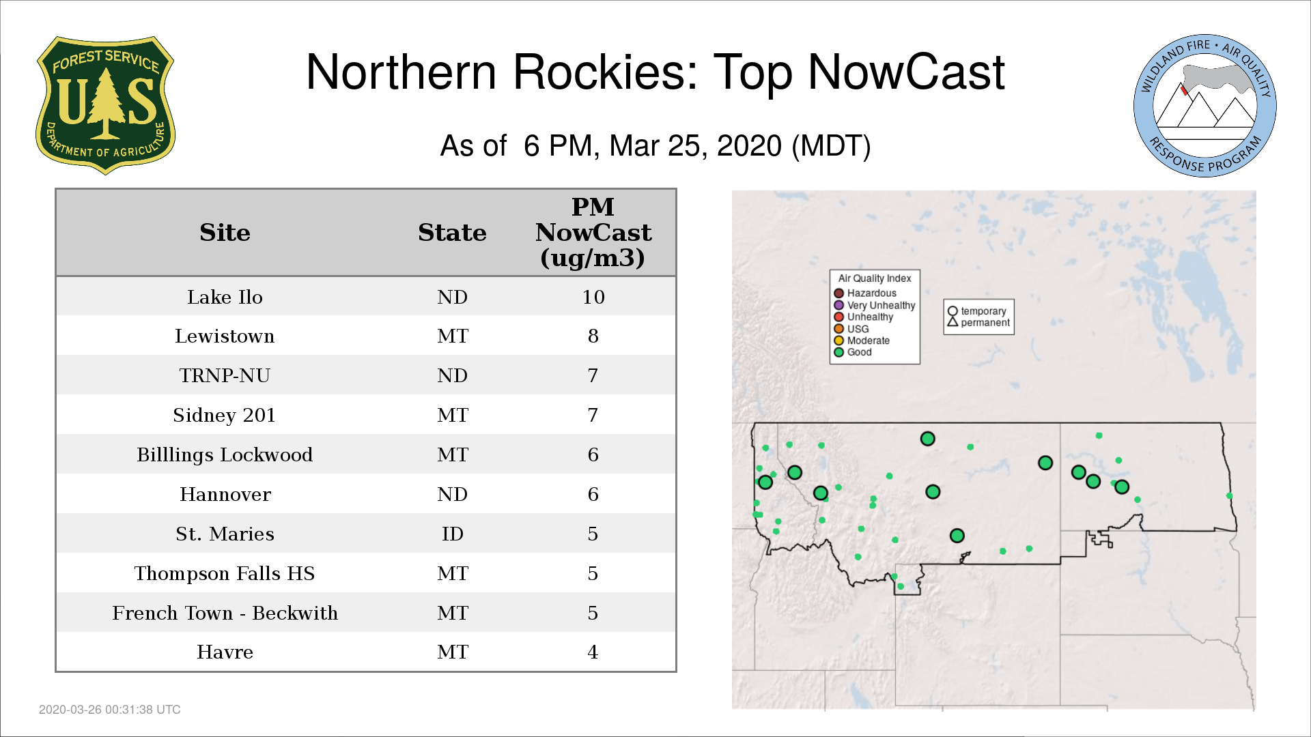Click the Wildland Fire Air Quality Response logo

pyautogui.click(x=1204, y=106)
